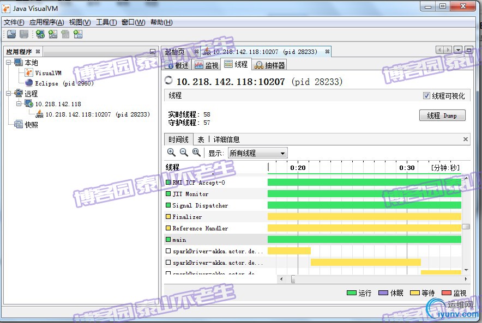Close the 起始页 tab

196,52
